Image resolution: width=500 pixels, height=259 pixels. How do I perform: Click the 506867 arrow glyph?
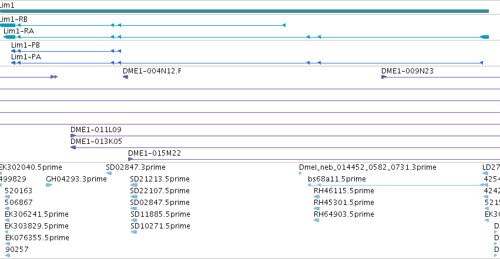point(7,208)
